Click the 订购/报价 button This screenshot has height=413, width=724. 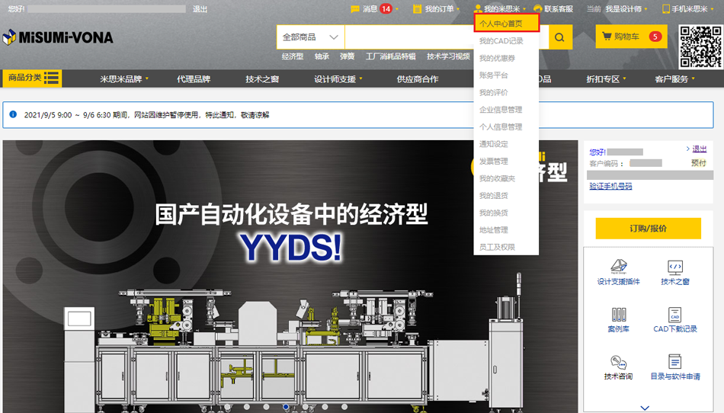(x=648, y=228)
